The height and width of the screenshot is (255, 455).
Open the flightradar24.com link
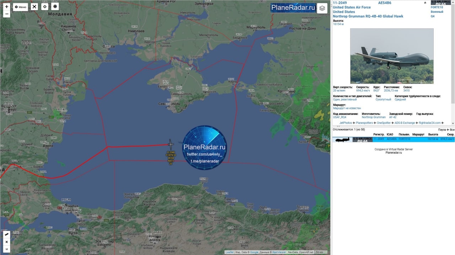click(x=429, y=123)
